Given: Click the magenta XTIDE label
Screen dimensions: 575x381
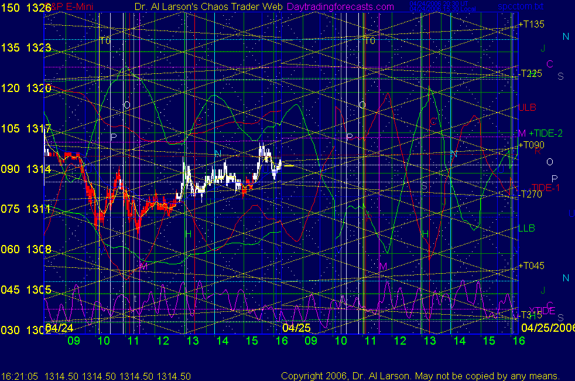Looking at the screenshot, I should pyautogui.click(x=542, y=311).
